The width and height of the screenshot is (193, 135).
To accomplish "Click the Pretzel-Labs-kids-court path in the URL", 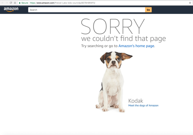I will coord(66,3).
